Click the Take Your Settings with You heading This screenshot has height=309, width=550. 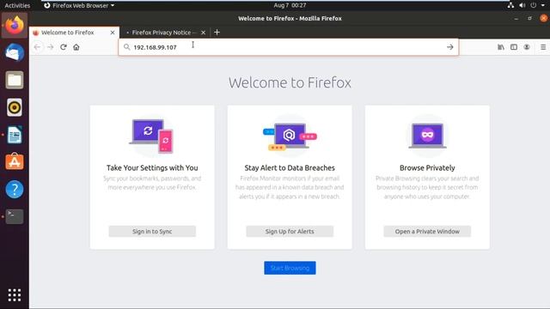click(x=152, y=168)
